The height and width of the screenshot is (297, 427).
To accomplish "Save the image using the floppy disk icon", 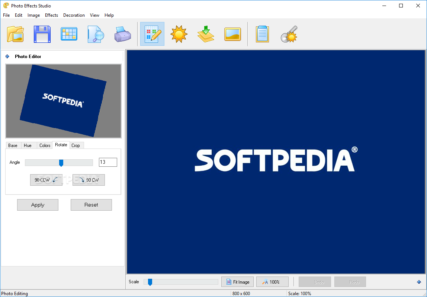I will pos(42,34).
